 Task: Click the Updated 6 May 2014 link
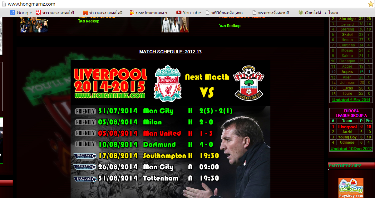click(351, 100)
